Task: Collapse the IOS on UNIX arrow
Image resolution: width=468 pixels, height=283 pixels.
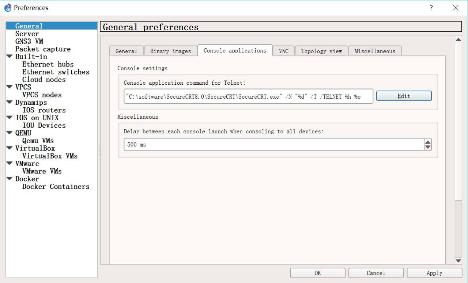Action: (10, 118)
